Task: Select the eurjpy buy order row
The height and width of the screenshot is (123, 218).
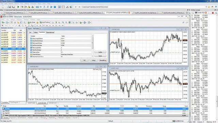Action: point(95,111)
